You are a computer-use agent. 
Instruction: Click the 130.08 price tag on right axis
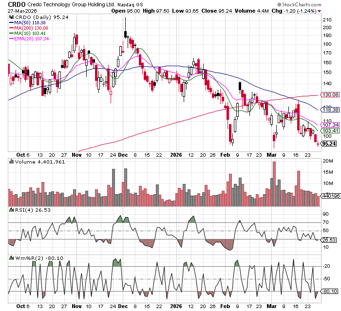click(330, 95)
